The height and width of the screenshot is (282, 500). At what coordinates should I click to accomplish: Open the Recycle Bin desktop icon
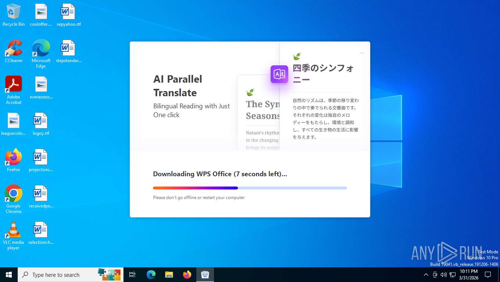click(14, 15)
